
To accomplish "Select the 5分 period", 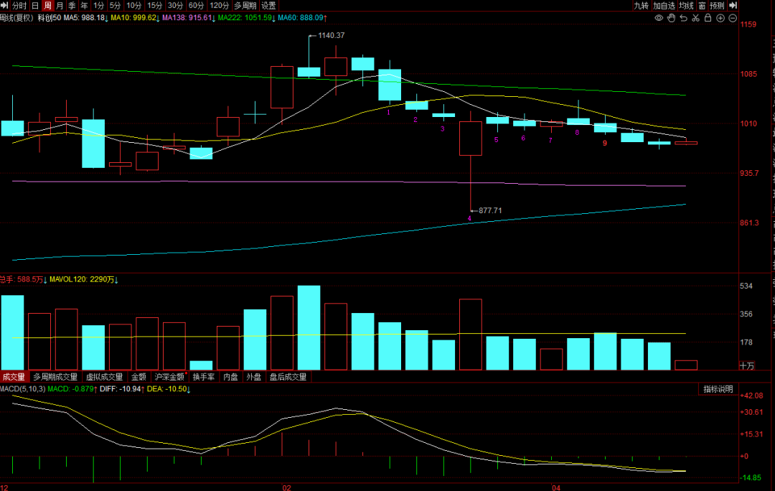I will click(115, 6).
